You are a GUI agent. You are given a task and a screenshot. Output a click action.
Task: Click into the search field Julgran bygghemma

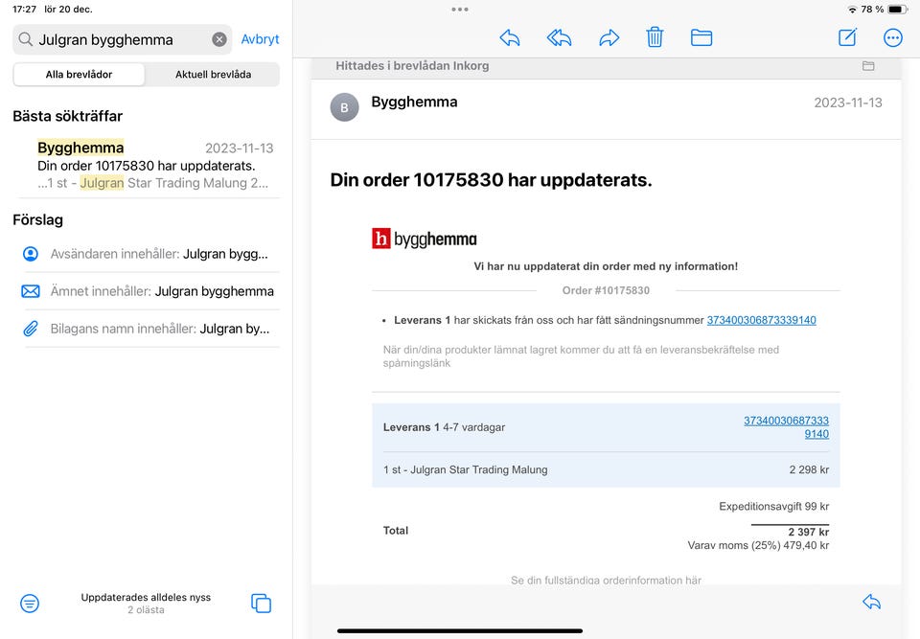(x=123, y=39)
